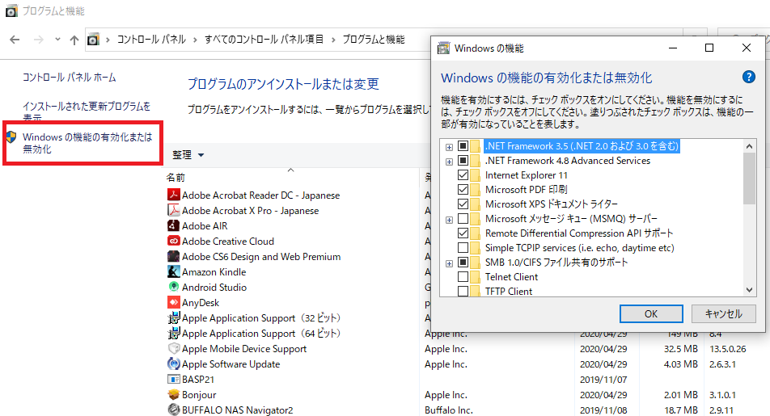Click the Bonjour icon
Image resolution: width=770 pixels, height=416 pixels.
[x=173, y=394]
